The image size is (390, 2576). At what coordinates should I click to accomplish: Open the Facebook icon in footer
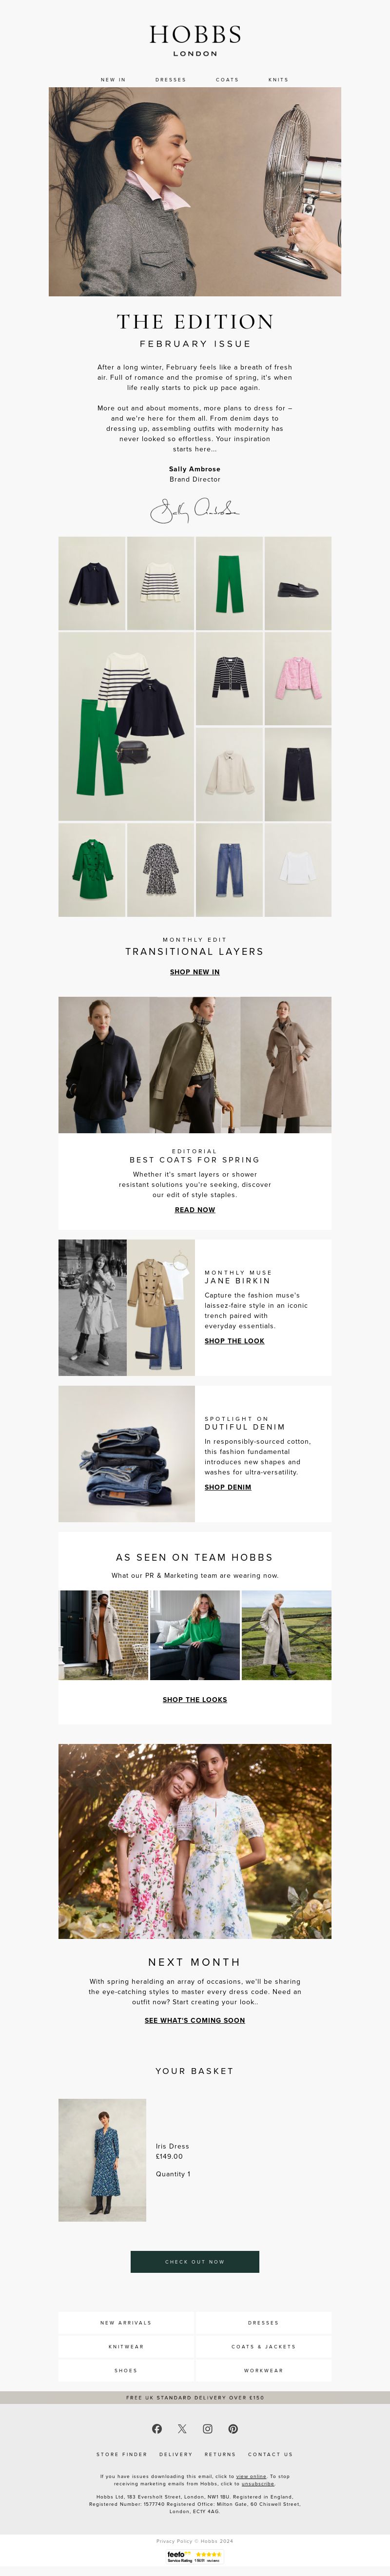tap(157, 2428)
